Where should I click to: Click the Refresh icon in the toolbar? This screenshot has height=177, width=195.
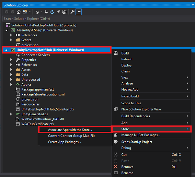click(x=52, y=12)
